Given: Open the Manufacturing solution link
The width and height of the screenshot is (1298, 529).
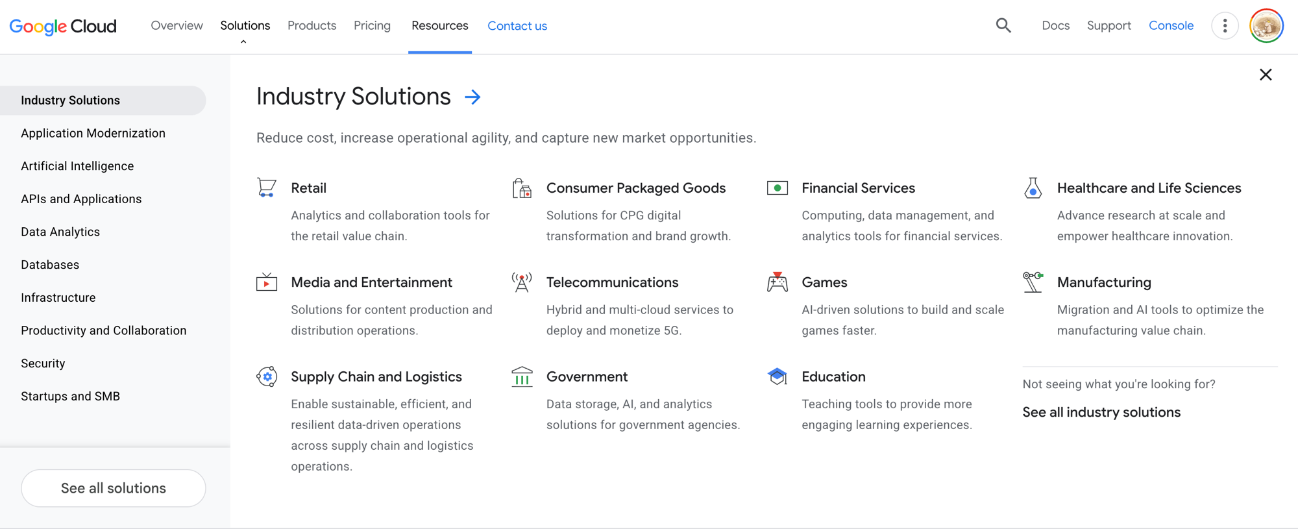Looking at the screenshot, I should (1104, 282).
